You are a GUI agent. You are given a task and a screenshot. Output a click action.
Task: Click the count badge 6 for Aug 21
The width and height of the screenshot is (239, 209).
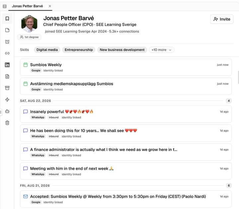tap(229, 185)
